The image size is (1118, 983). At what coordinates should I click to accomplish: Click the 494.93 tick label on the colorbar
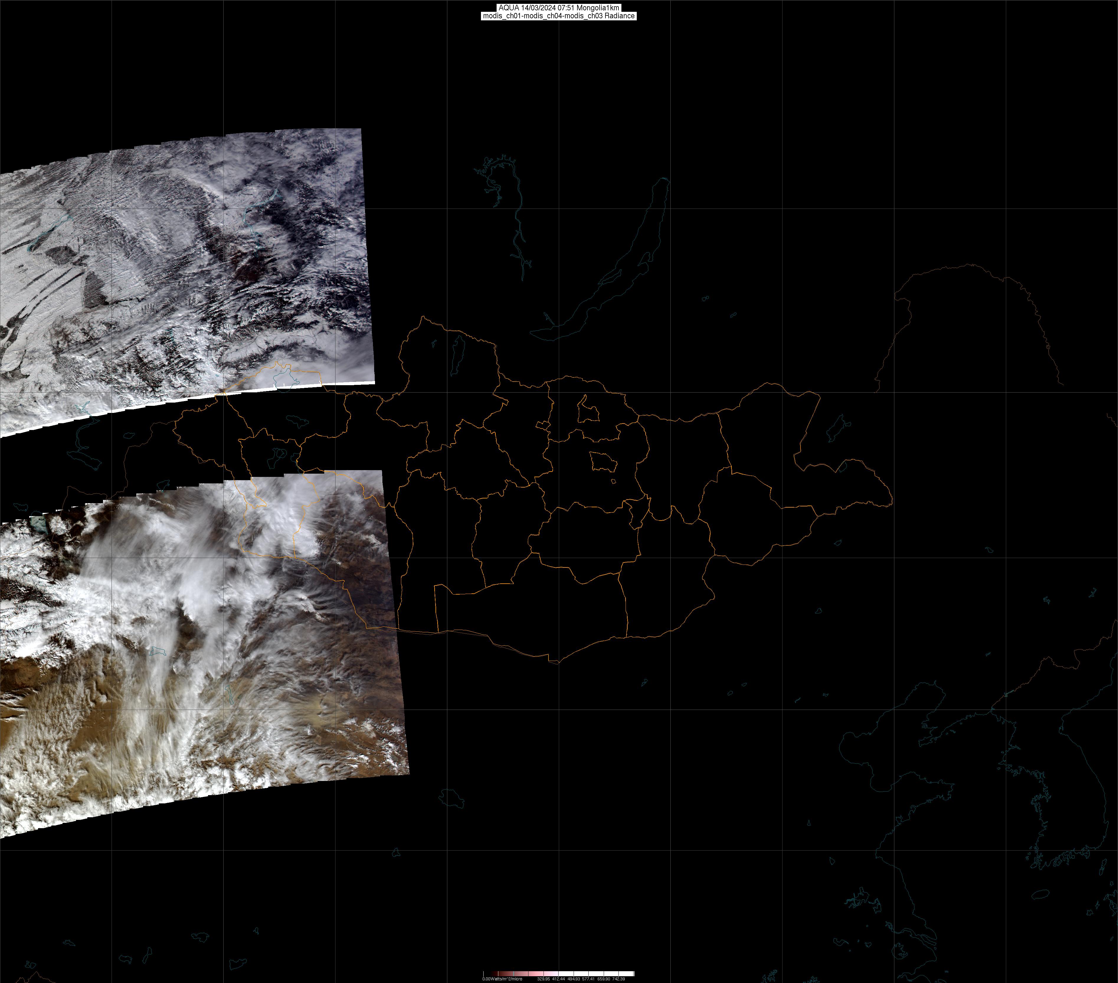point(573,979)
